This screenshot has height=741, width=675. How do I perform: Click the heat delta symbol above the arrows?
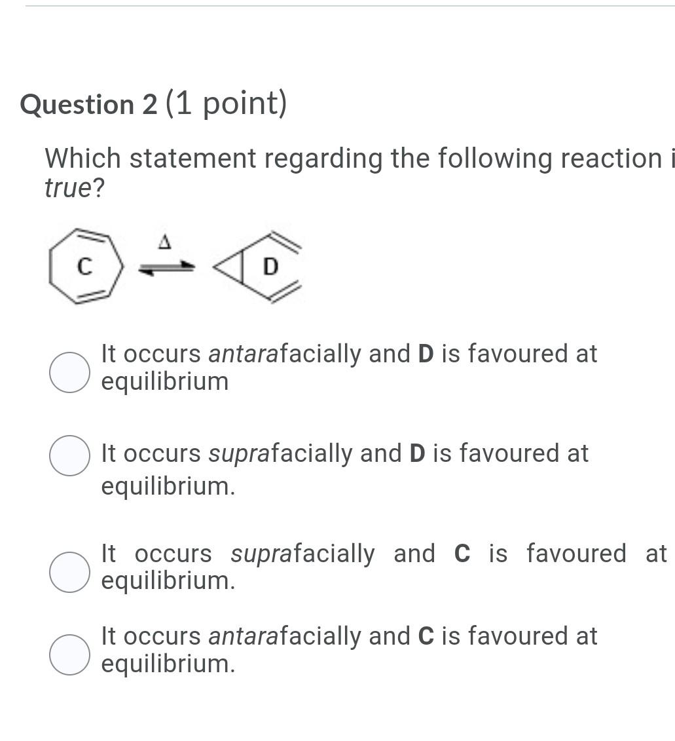pos(164,242)
